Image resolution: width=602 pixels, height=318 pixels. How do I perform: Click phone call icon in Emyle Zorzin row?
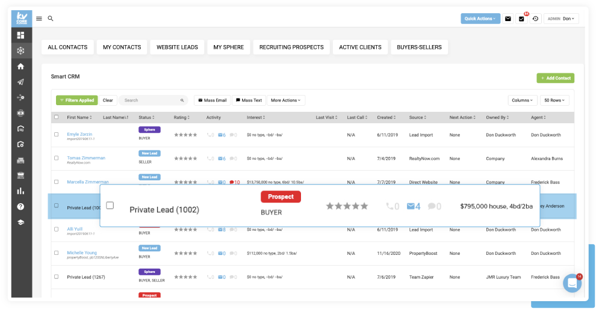(x=210, y=135)
